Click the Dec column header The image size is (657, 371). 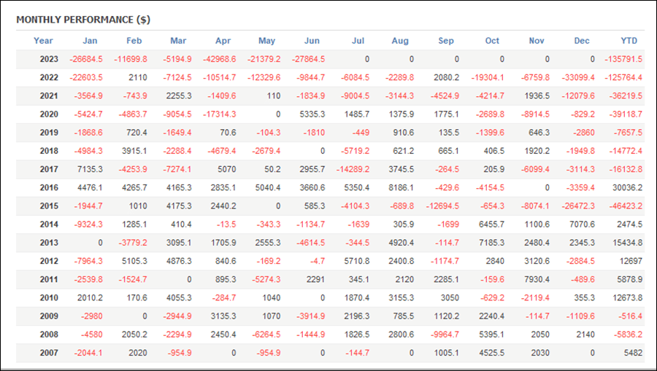click(x=582, y=41)
